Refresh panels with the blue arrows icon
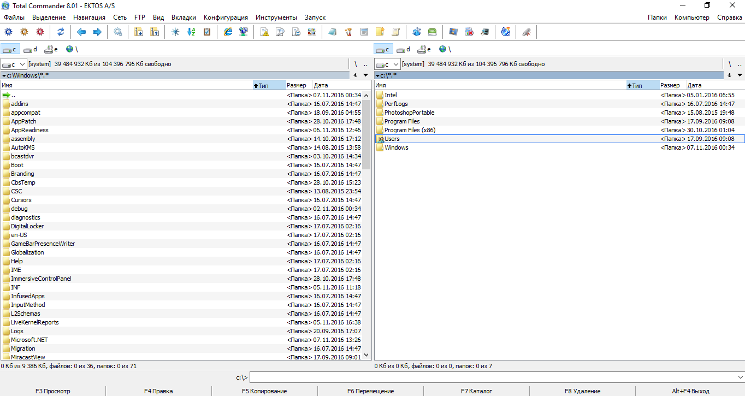Screen dimensions: 745x396 [61, 32]
